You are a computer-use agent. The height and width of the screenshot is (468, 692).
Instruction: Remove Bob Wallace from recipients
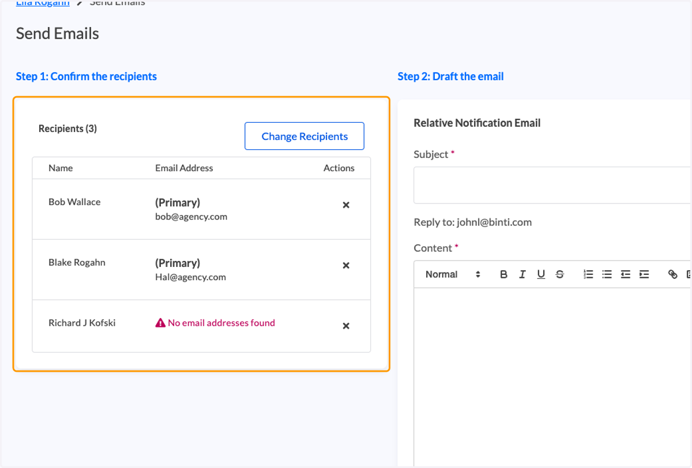click(x=346, y=205)
